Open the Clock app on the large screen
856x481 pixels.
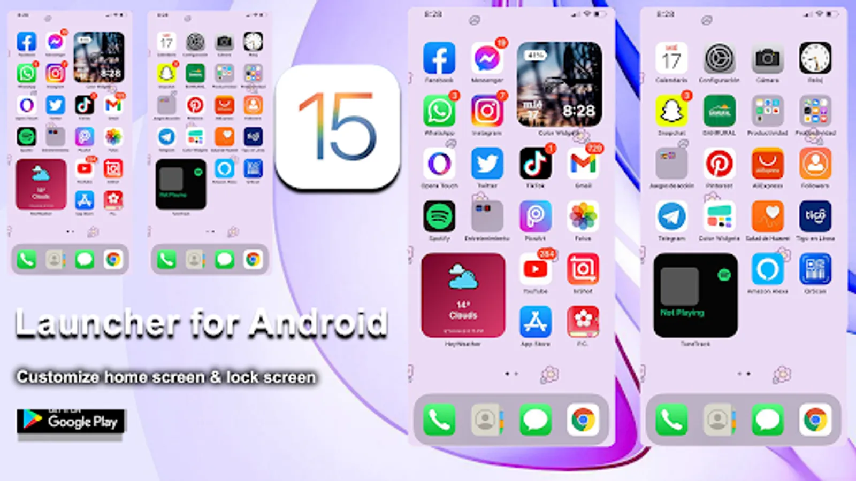click(815, 58)
